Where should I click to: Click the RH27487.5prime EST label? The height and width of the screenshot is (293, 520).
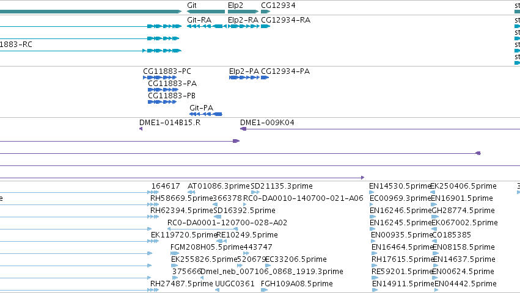[x=181, y=284]
